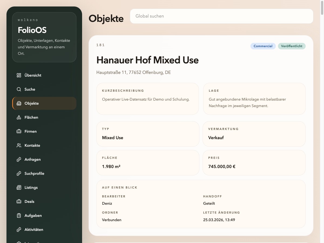Open the Hanauer Hof Mixed Use listing

click(147, 60)
